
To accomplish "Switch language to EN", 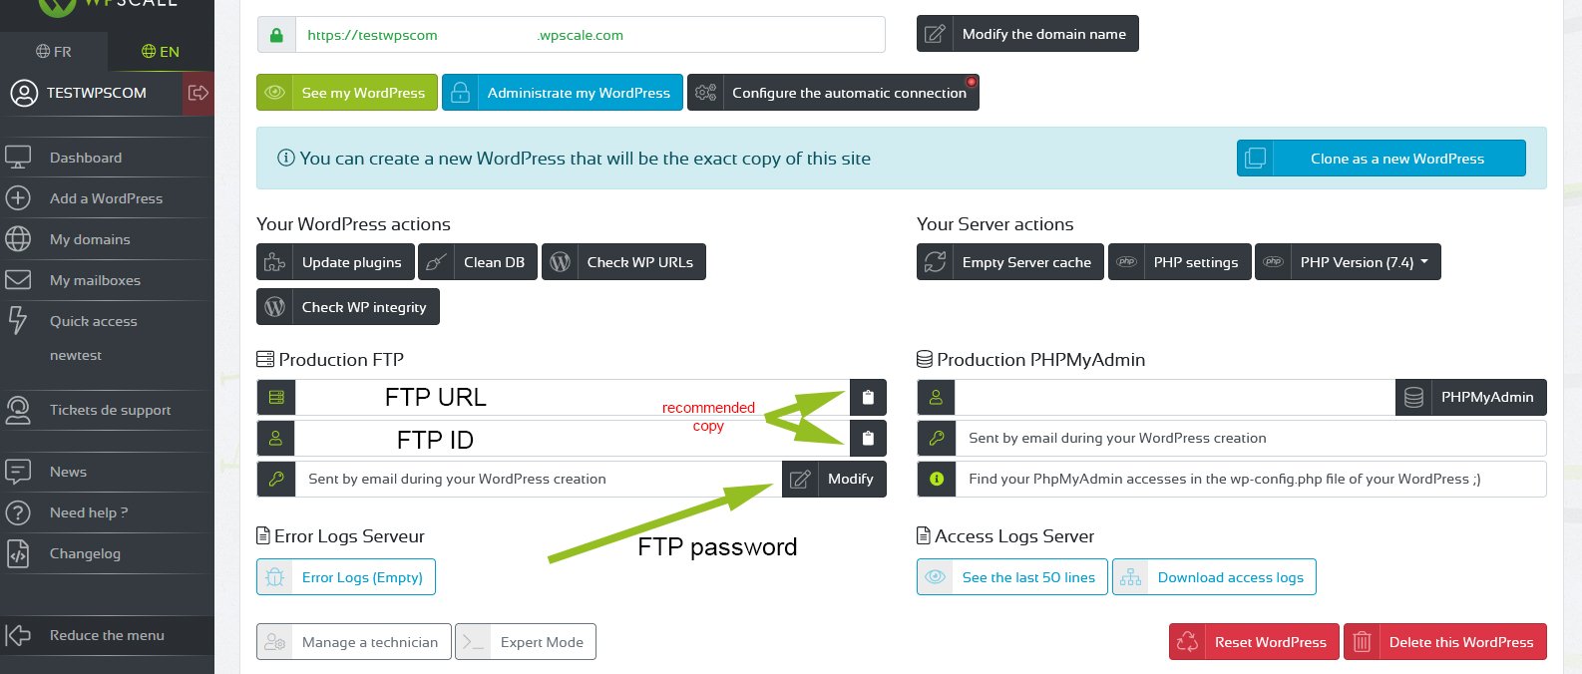I will pos(161,52).
